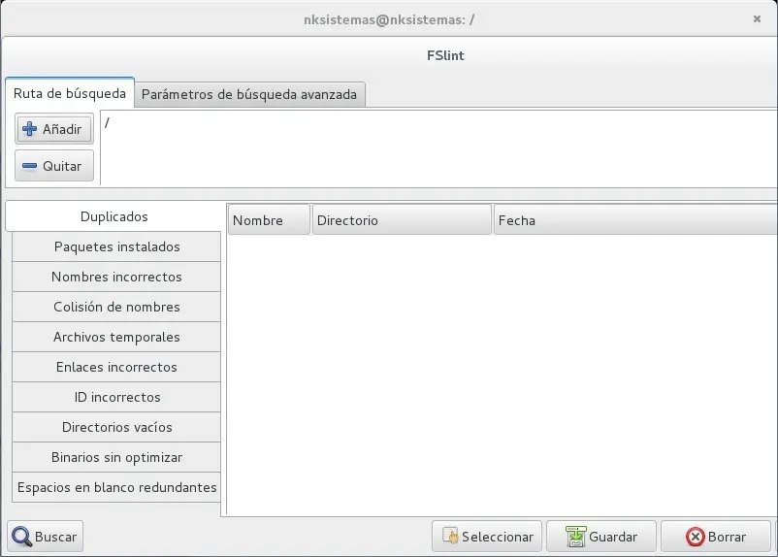This screenshot has width=778, height=557.
Task: Open Enlaces incorrectos tab
Action: pyautogui.click(x=116, y=367)
